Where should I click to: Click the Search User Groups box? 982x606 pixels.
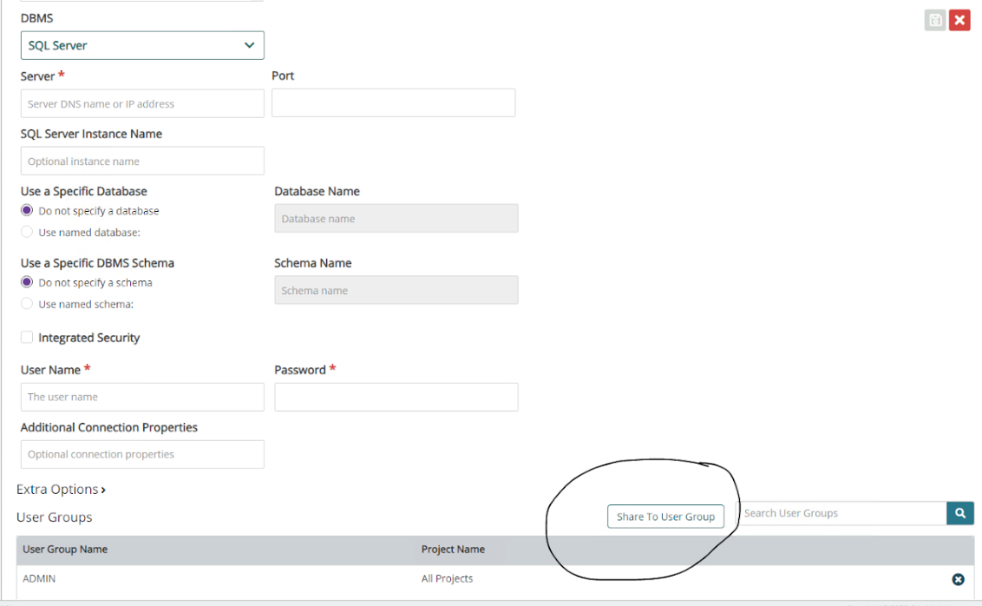pyautogui.click(x=841, y=513)
